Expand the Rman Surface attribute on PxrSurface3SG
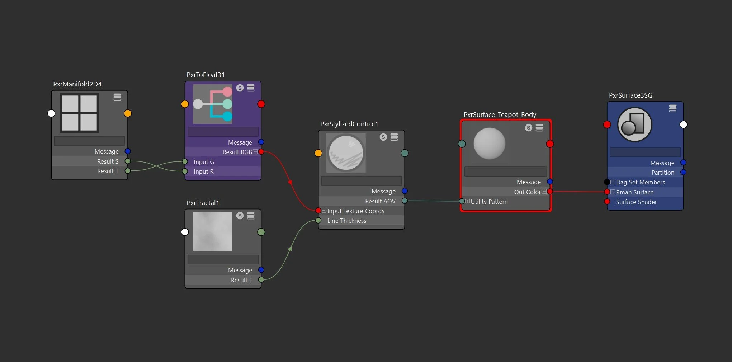This screenshot has width=732, height=362. (613, 192)
